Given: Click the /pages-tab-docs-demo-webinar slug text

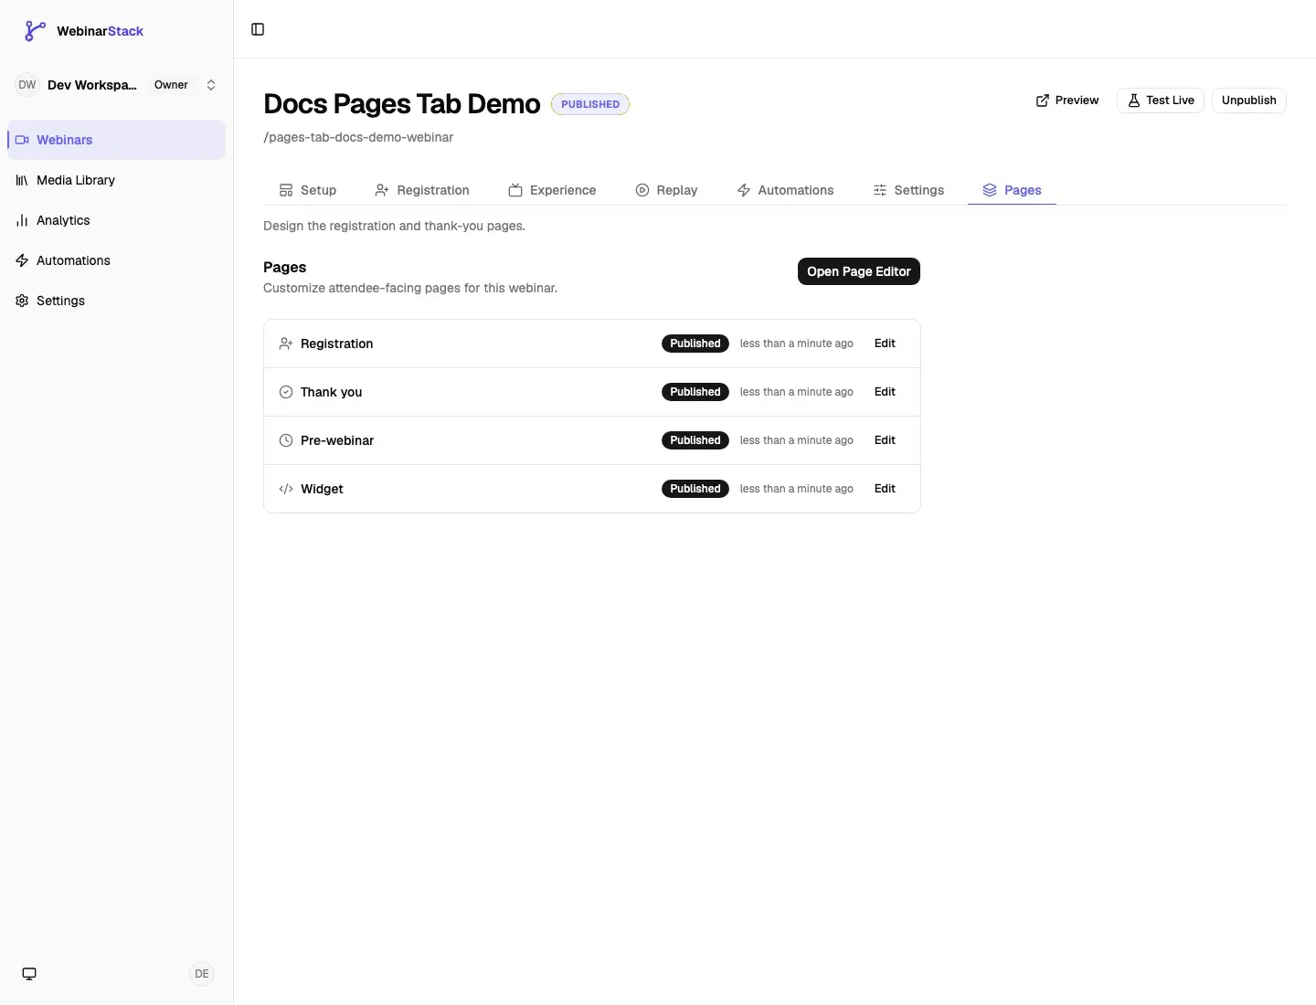Looking at the screenshot, I should pos(358,137).
